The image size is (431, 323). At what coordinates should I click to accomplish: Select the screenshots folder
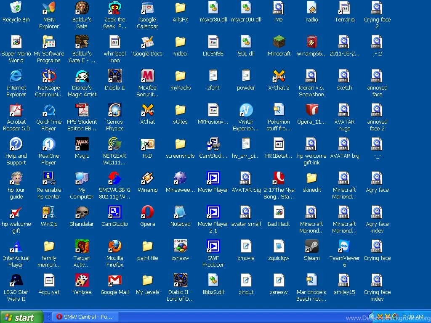(180, 144)
